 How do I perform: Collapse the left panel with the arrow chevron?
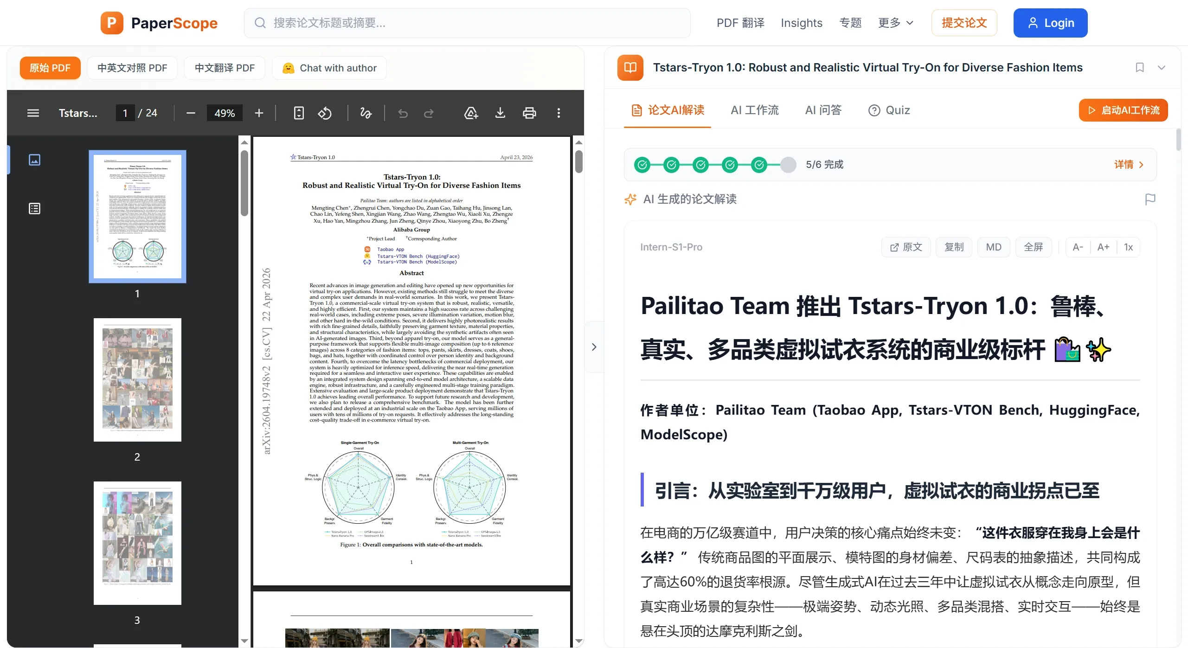pos(594,346)
